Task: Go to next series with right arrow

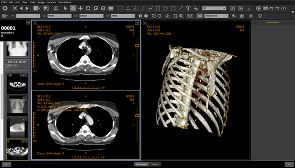Action: tap(27, 8)
